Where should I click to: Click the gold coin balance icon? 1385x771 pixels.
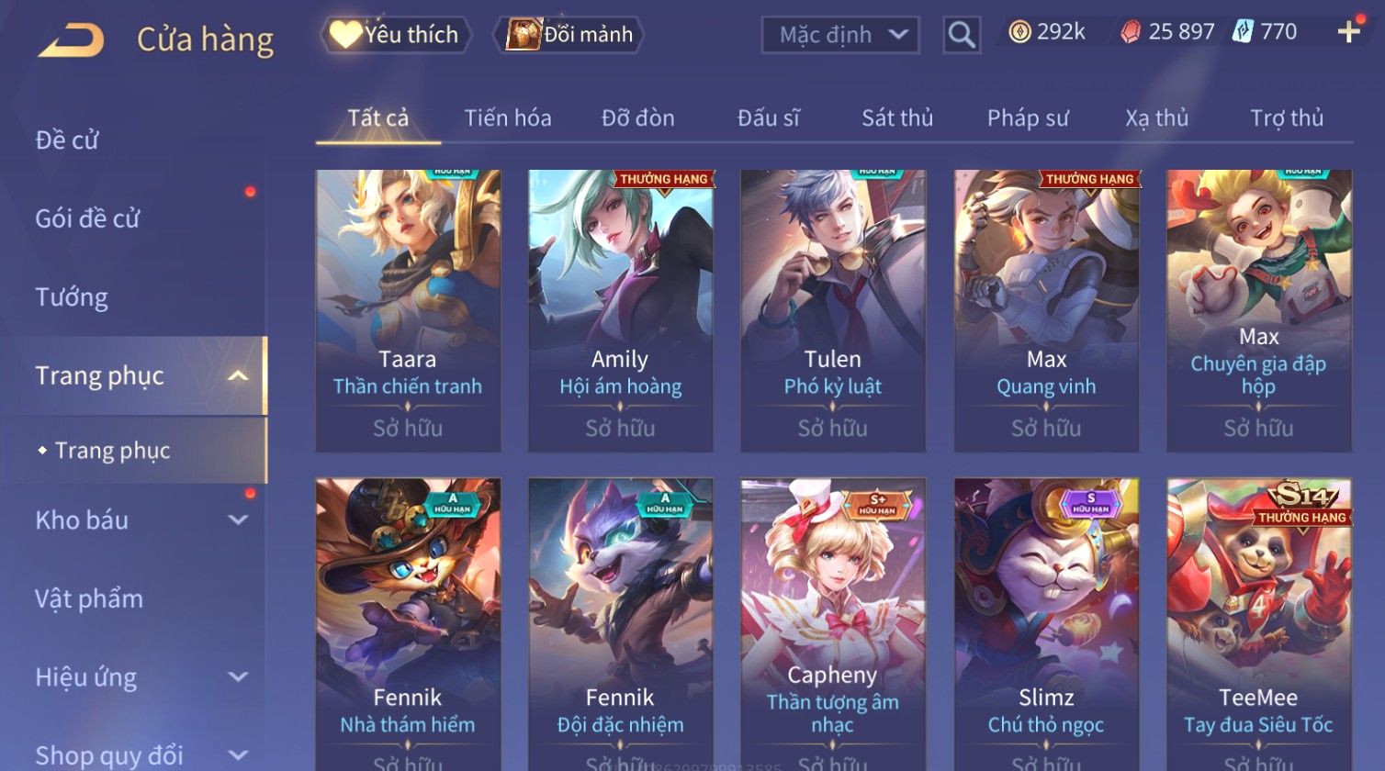click(1019, 32)
